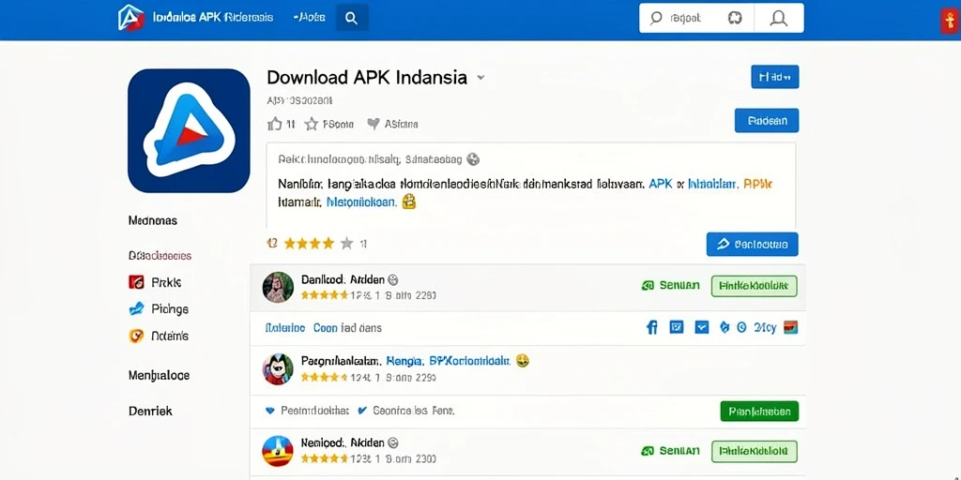Click the blue Pichge icon in the sidebar

136,308
